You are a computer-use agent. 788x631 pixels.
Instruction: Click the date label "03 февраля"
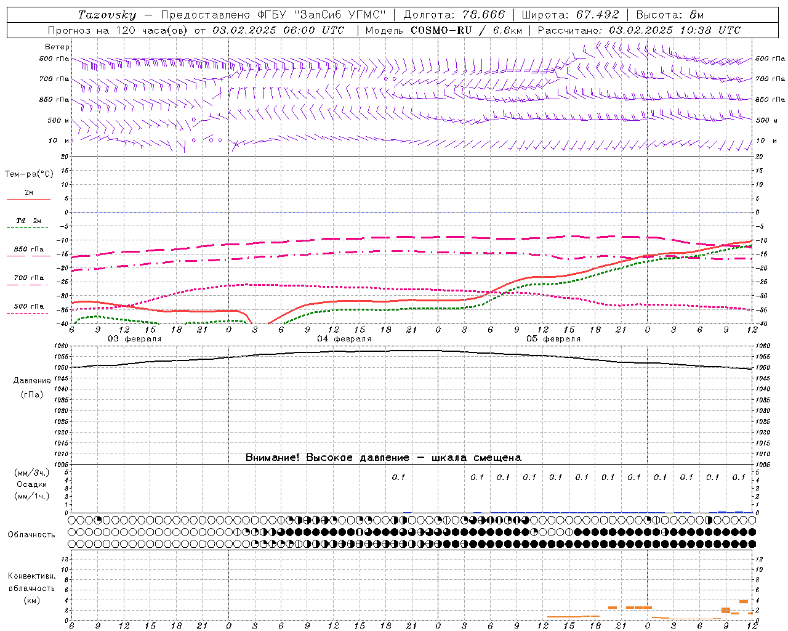(x=135, y=339)
